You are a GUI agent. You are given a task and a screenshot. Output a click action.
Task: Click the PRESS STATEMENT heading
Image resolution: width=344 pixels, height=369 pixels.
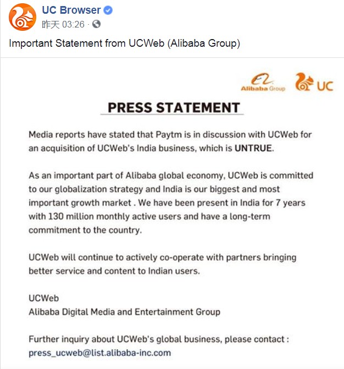click(x=174, y=107)
